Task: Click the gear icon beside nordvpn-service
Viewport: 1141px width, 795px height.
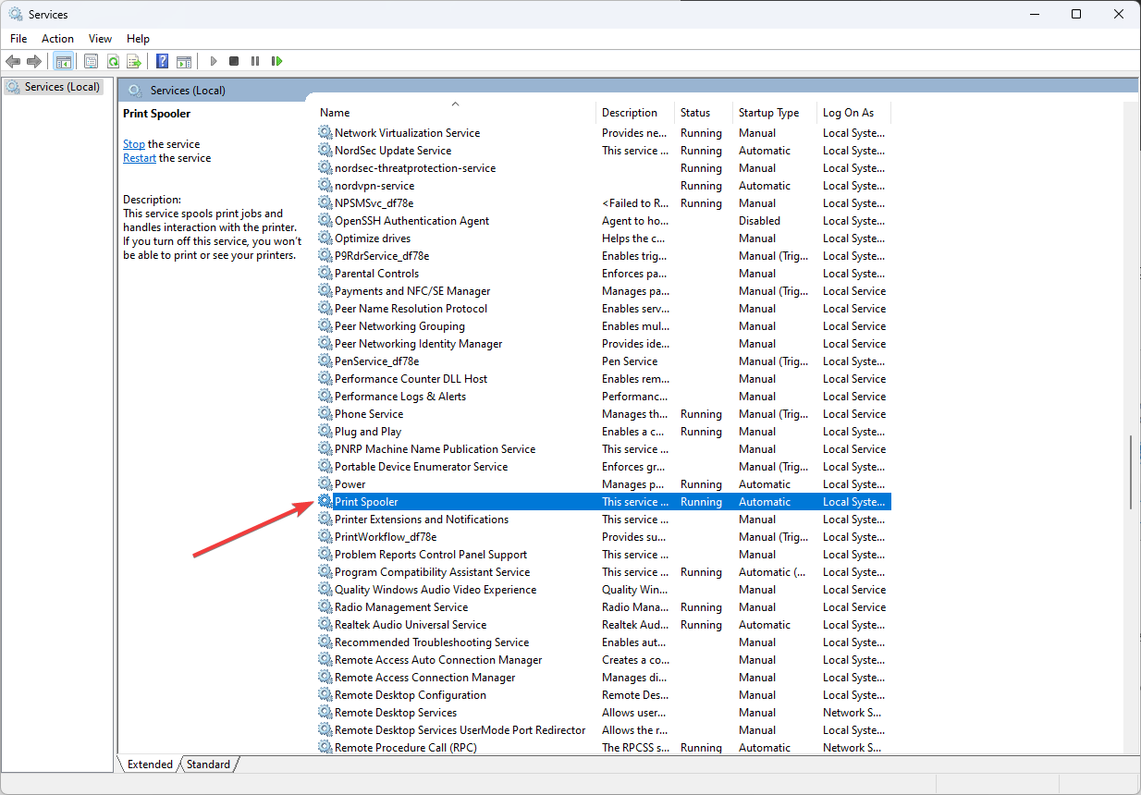Action: [x=325, y=186]
